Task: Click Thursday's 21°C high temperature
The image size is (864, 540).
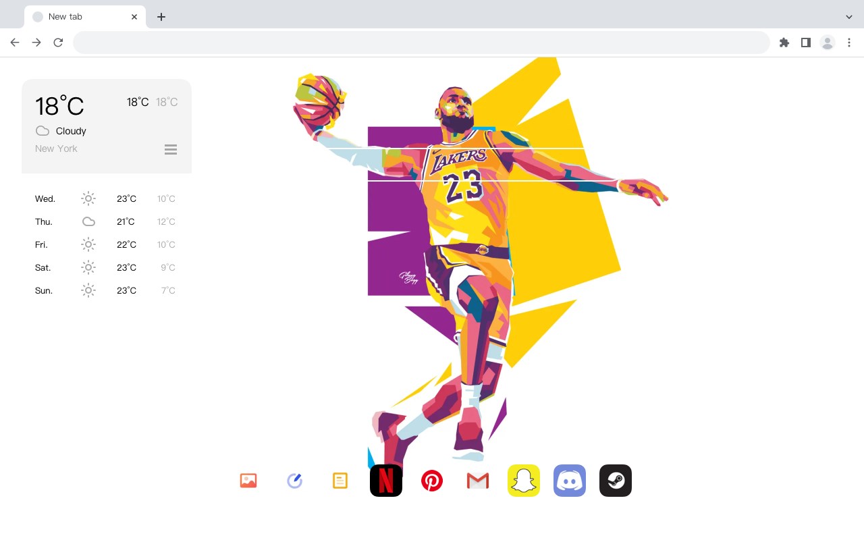Action: coord(126,221)
